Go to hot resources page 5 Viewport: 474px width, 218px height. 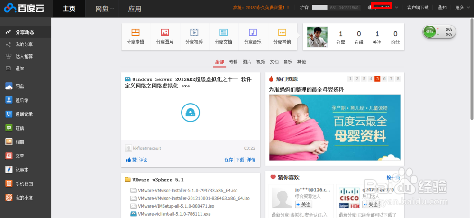pos(377,79)
